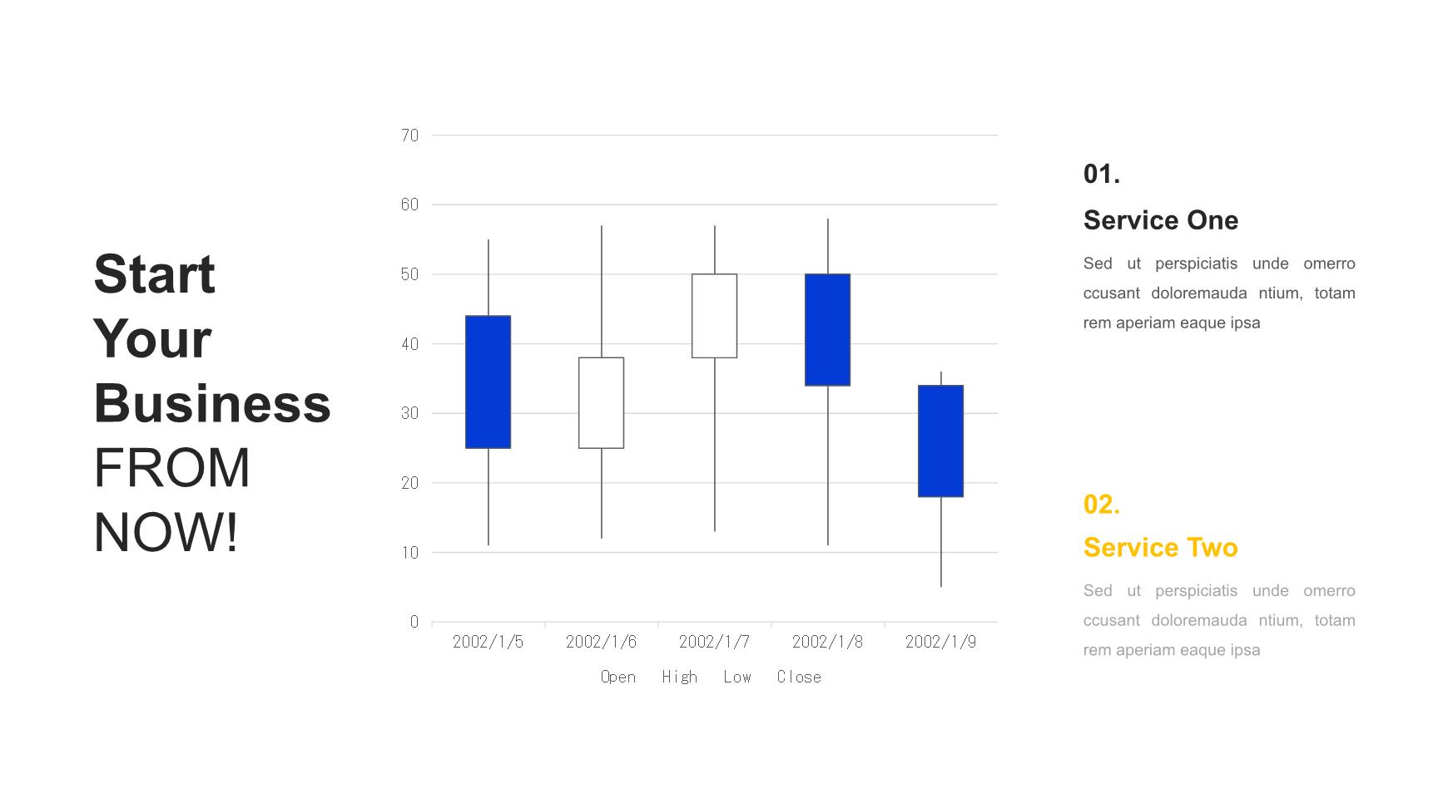
Task: Select the yellow Service Two heading
Action: click(x=1160, y=548)
